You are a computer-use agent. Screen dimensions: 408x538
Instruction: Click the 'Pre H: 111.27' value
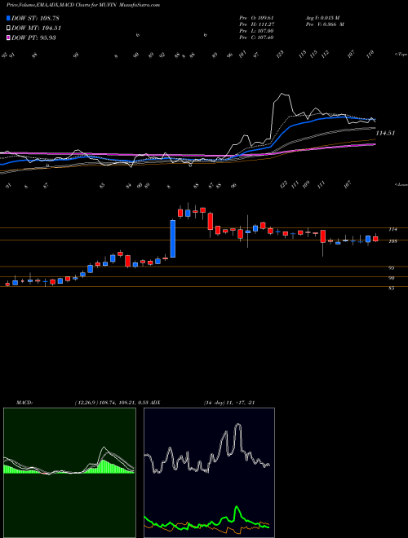(256, 24)
